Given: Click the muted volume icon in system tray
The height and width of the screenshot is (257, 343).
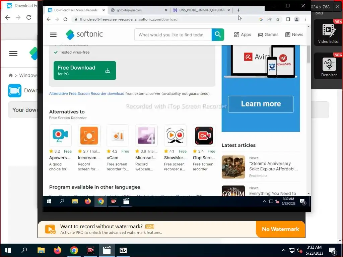Looking at the screenshot, I should pyautogui.click(x=300, y=250).
